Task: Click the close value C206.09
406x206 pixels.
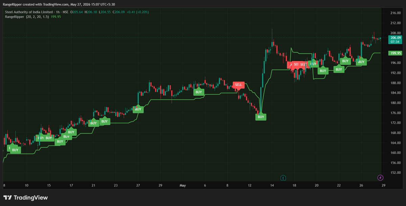Action: point(119,12)
